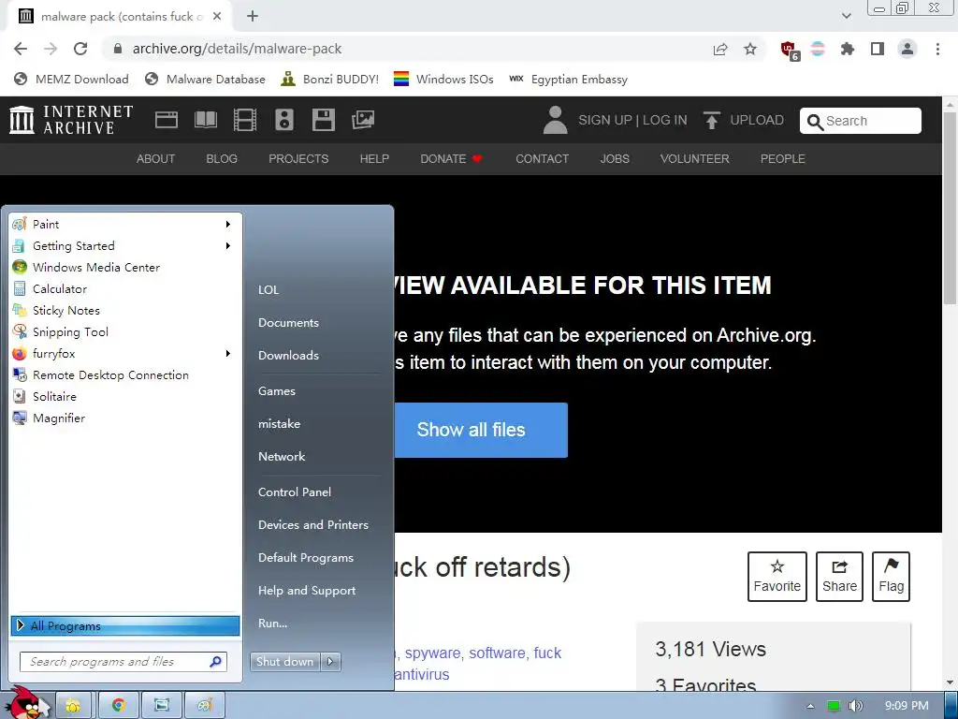Click the taskbar clock 9:09 PM

(x=907, y=706)
